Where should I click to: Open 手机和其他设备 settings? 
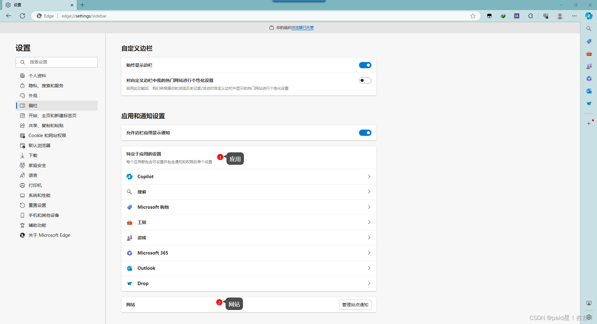[57, 215]
